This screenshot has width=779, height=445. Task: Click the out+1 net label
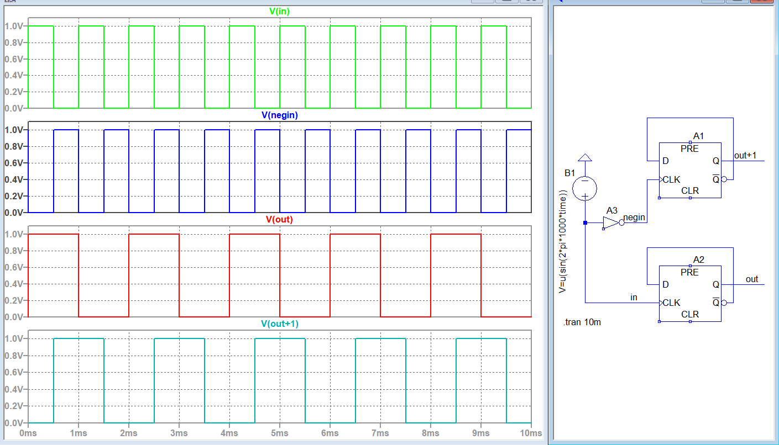pyautogui.click(x=745, y=156)
